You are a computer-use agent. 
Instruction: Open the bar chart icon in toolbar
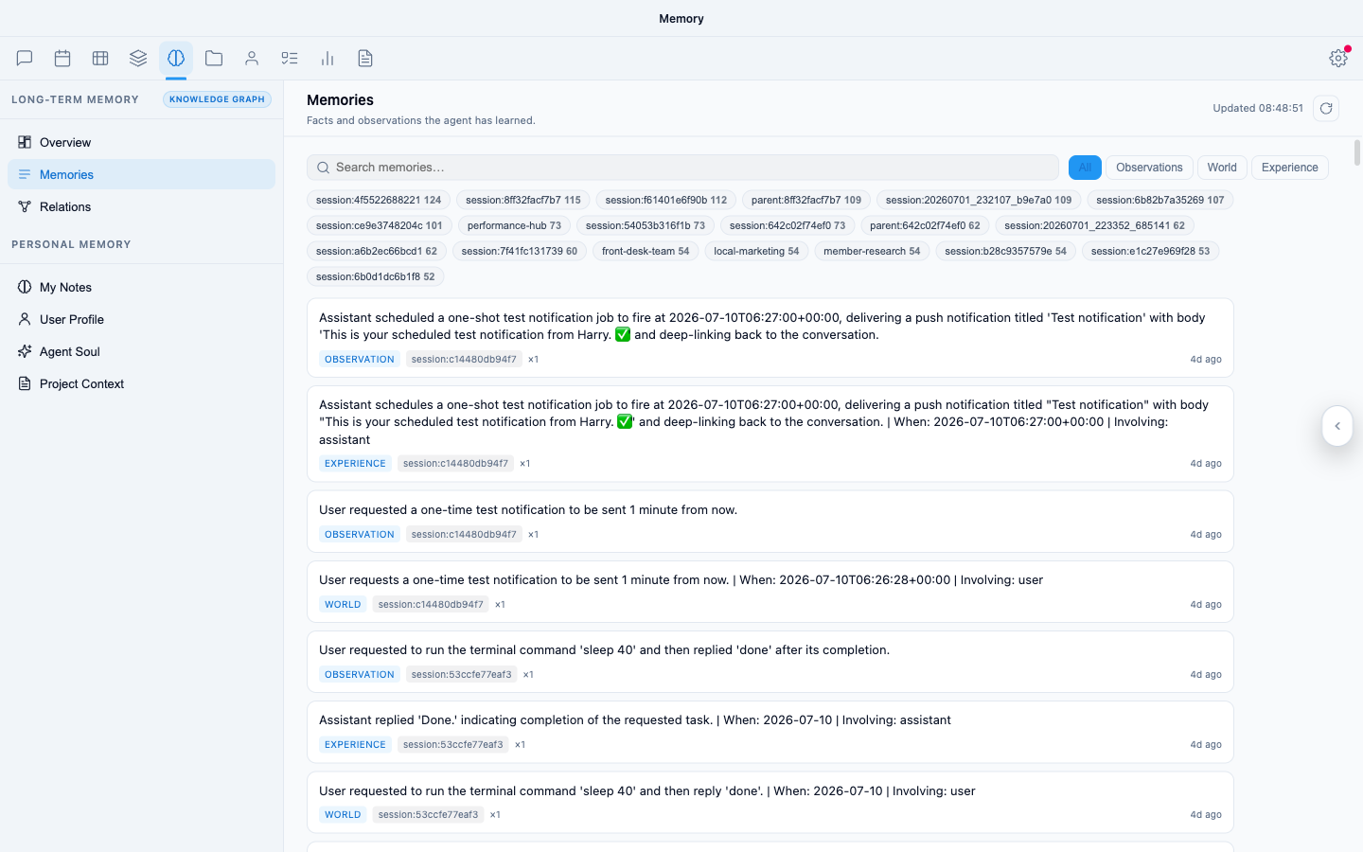coord(327,59)
